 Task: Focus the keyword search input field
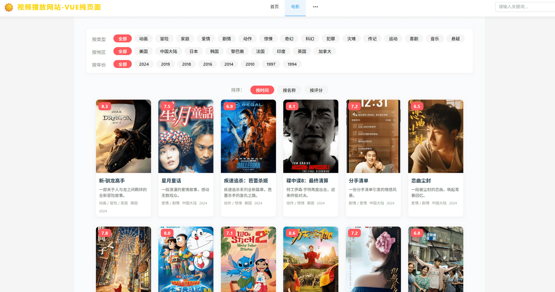[525, 7]
